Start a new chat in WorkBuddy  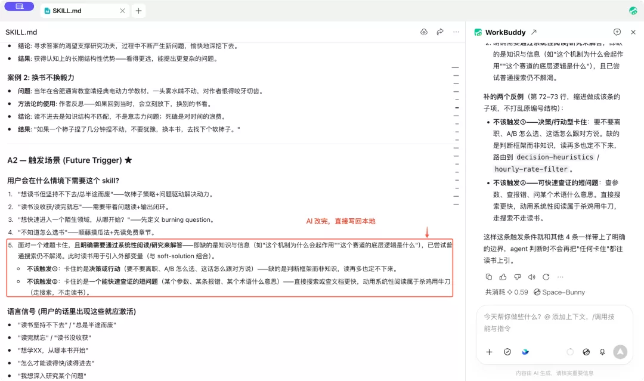pos(617,32)
